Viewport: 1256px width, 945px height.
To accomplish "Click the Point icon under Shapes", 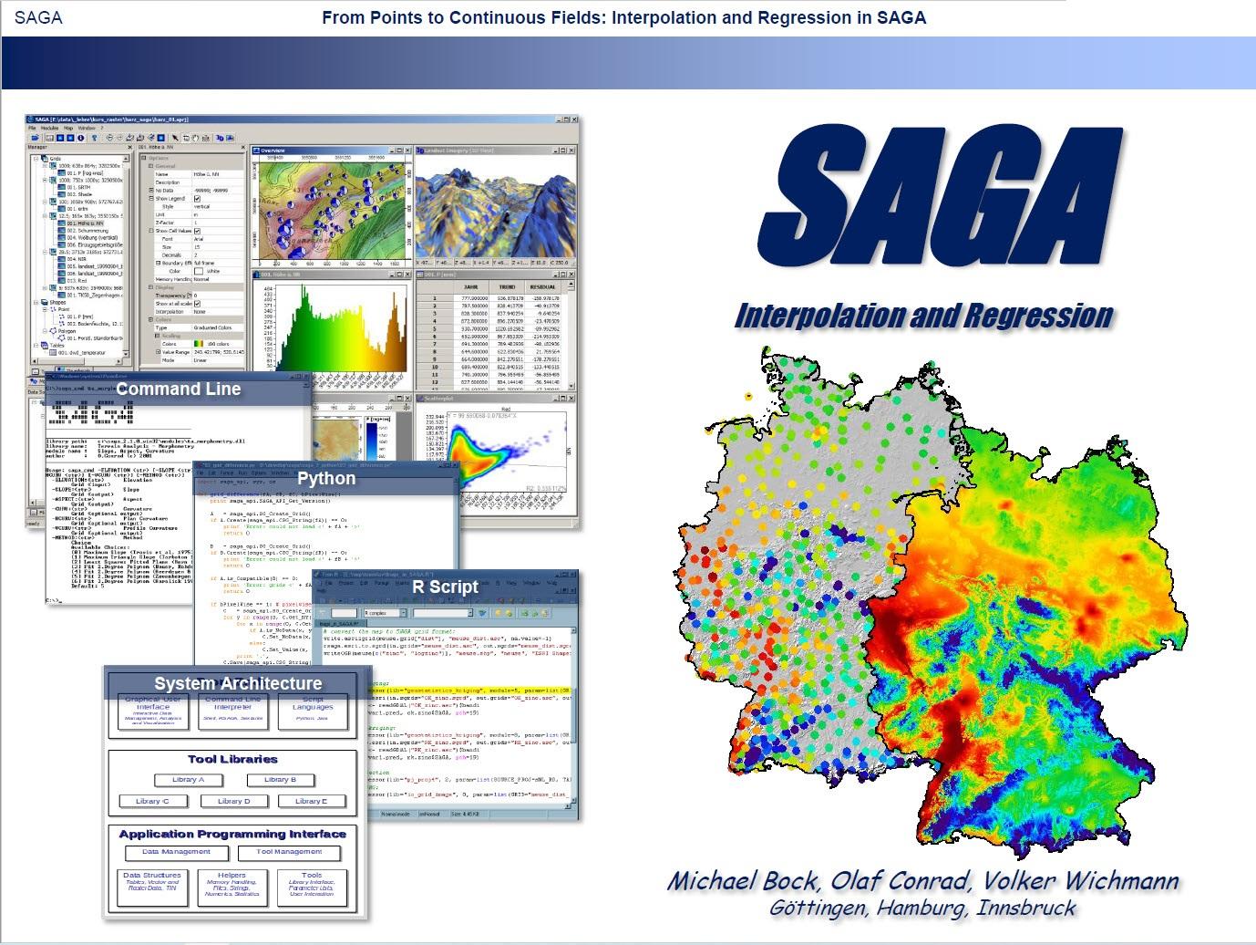I will click(x=53, y=309).
